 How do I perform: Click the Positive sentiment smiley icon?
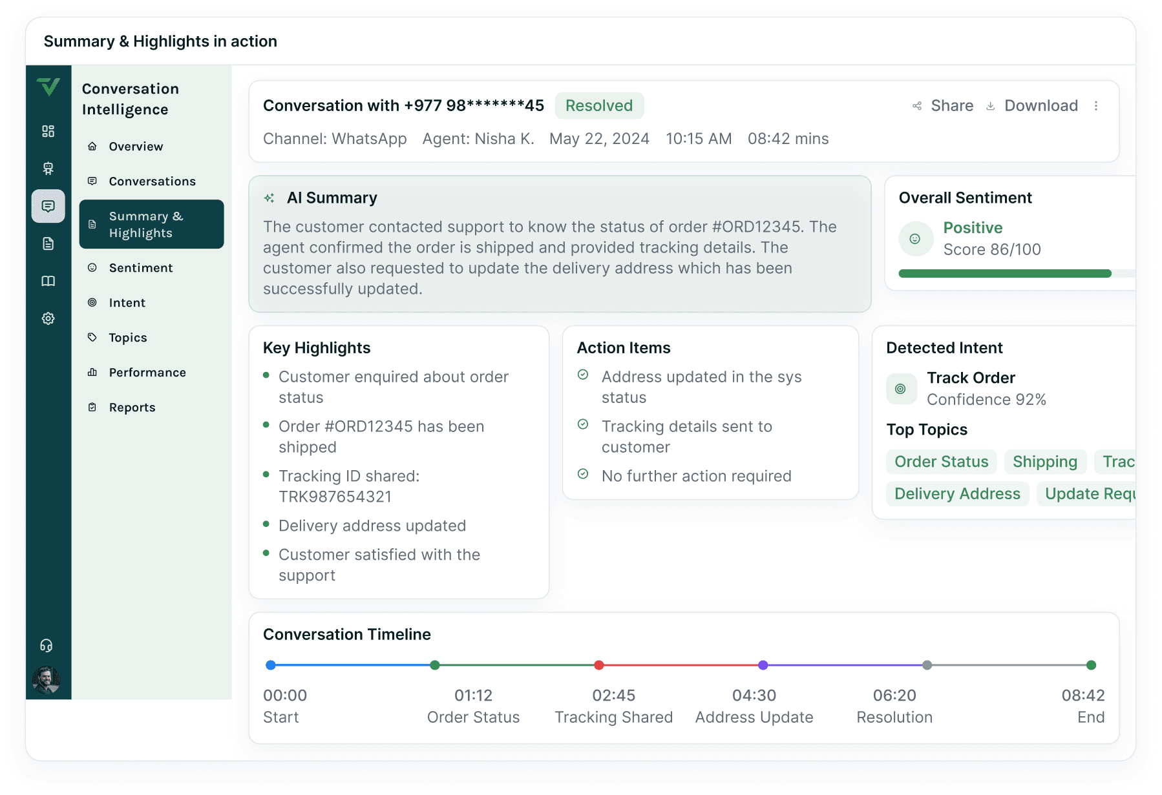point(916,239)
